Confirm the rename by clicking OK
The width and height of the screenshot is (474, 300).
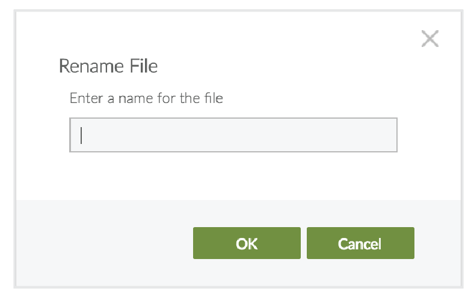[x=247, y=243]
